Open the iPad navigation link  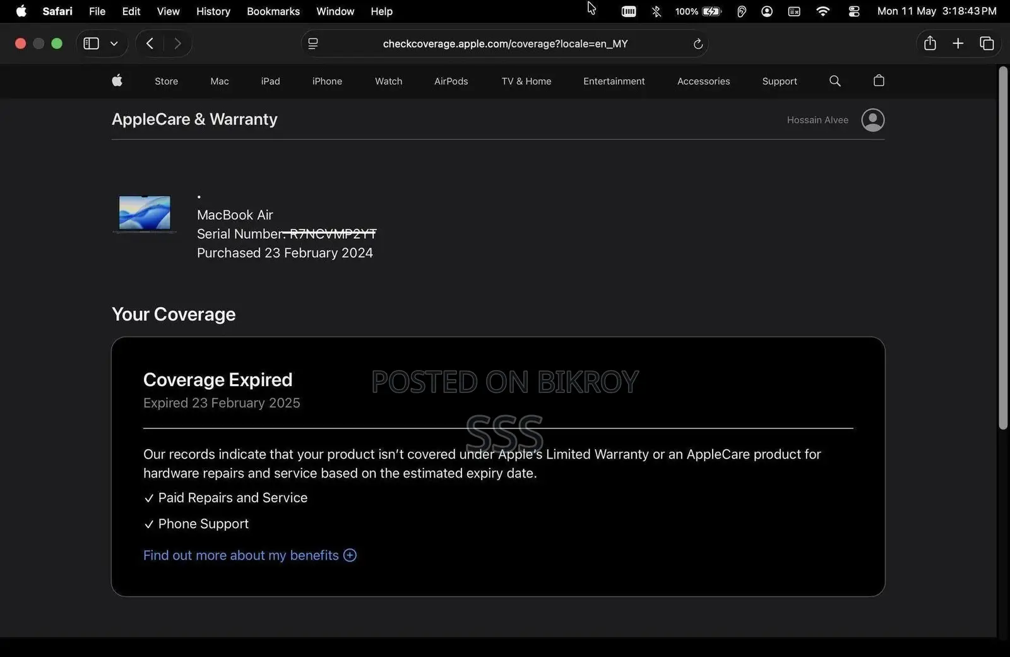[x=270, y=81]
